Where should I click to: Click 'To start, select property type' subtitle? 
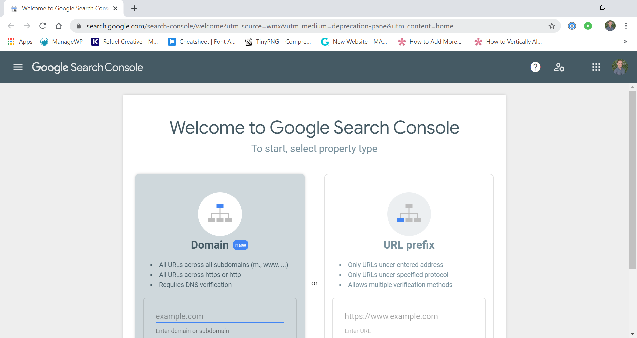314,149
